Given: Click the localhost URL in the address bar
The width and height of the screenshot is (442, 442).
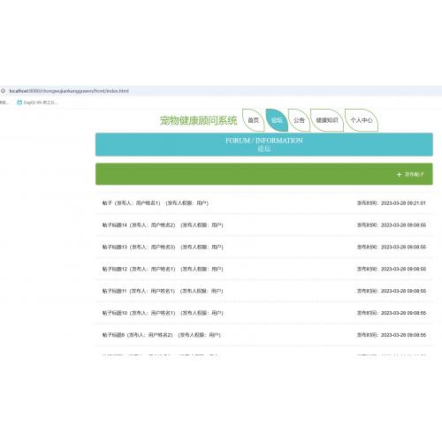Looking at the screenshot, I should (x=69, y=91).
